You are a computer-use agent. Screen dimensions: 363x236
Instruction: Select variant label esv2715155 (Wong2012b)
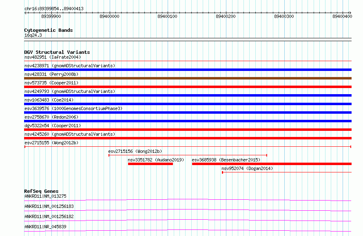(x=51, y=143)
